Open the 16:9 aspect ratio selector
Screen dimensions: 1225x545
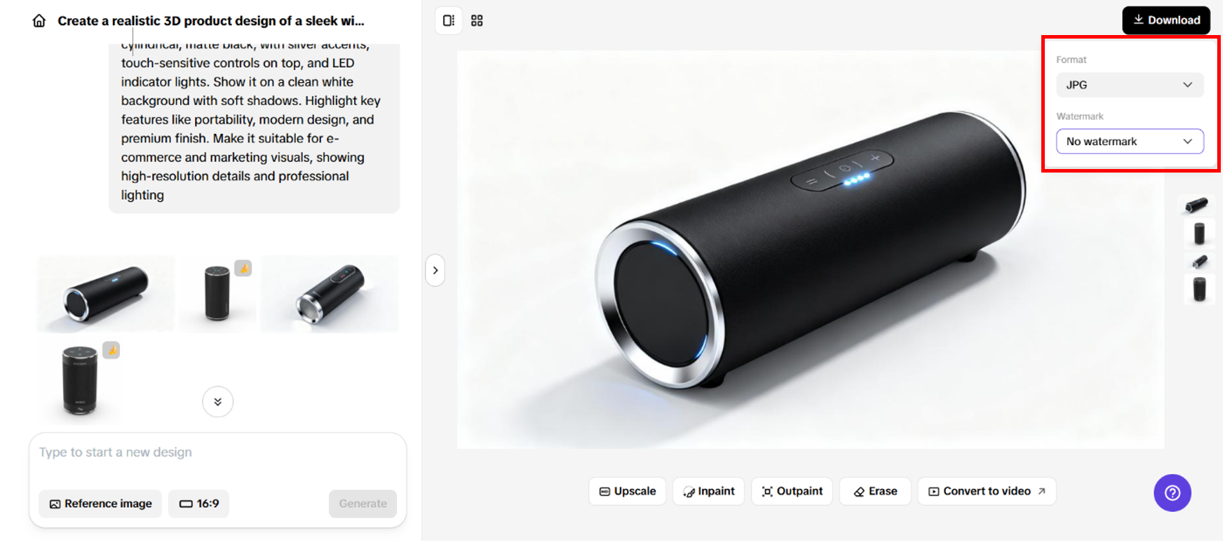click(x=199, y=504)
